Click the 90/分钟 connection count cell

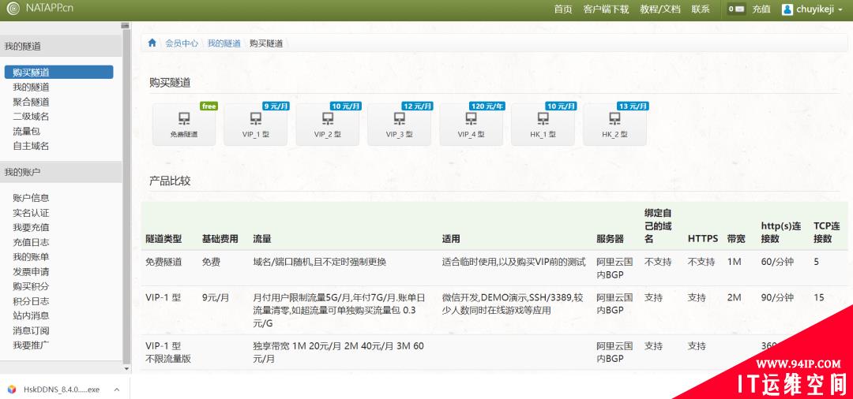pos(777,297)
